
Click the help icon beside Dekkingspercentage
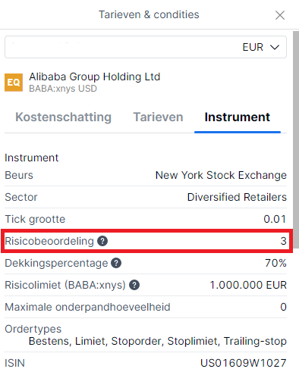pos(116,263)
